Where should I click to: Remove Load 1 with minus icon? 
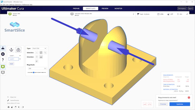pos(20,56)
